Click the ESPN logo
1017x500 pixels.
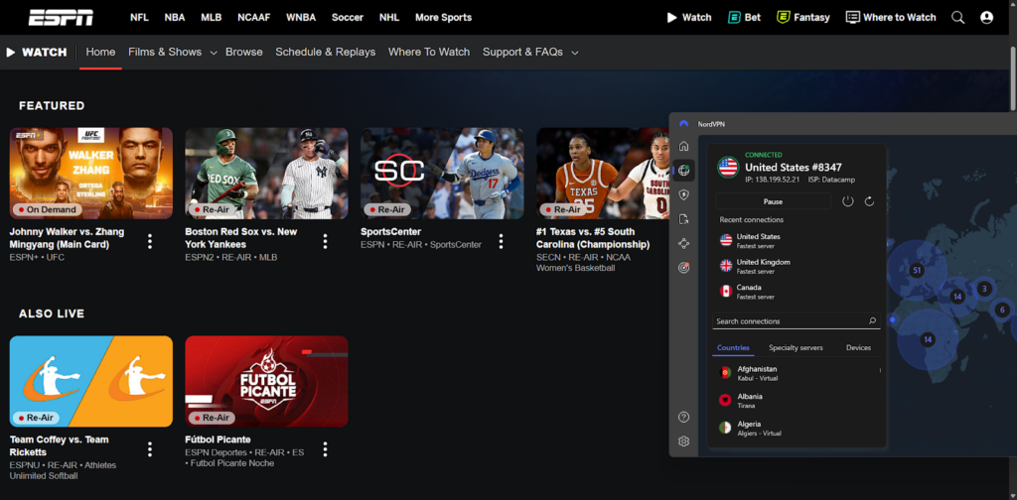coord(61,18)
